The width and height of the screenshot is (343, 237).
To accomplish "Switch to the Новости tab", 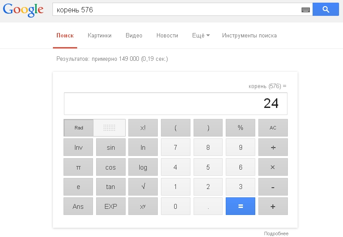I will click(167, 36).
